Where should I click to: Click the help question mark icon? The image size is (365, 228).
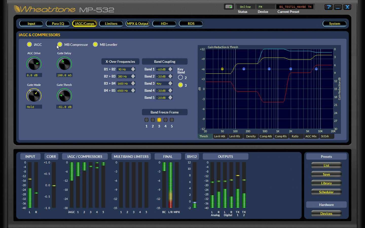[328, 7]
